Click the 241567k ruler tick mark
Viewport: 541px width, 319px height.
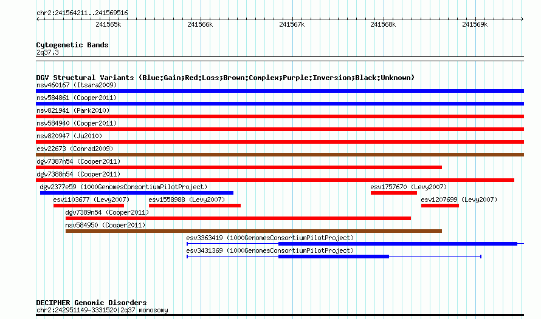point(292,19)
